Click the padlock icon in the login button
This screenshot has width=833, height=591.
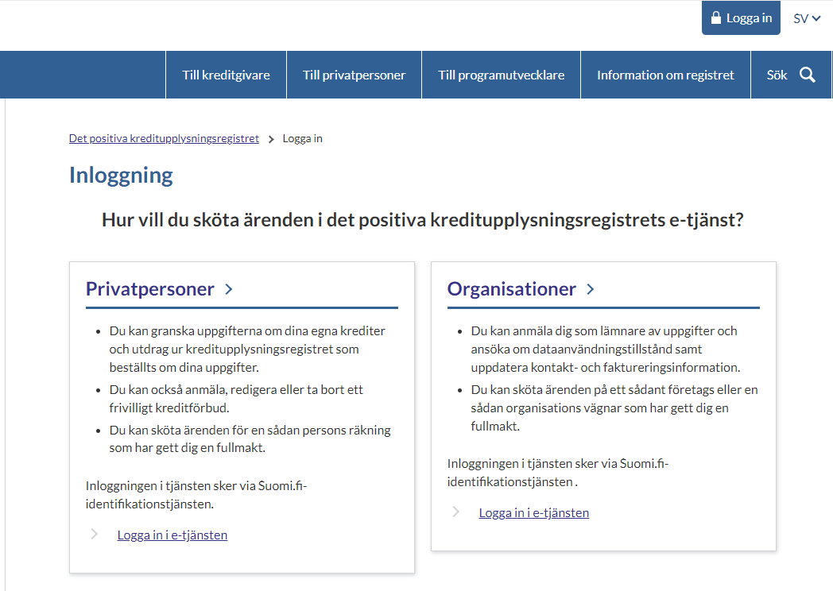(715, 18)
